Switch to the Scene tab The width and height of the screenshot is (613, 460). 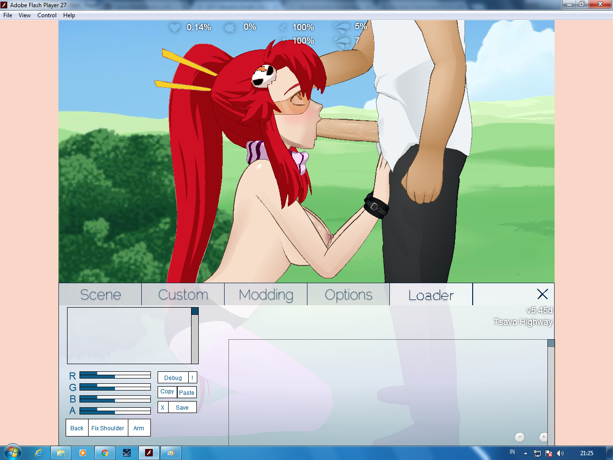101,295
